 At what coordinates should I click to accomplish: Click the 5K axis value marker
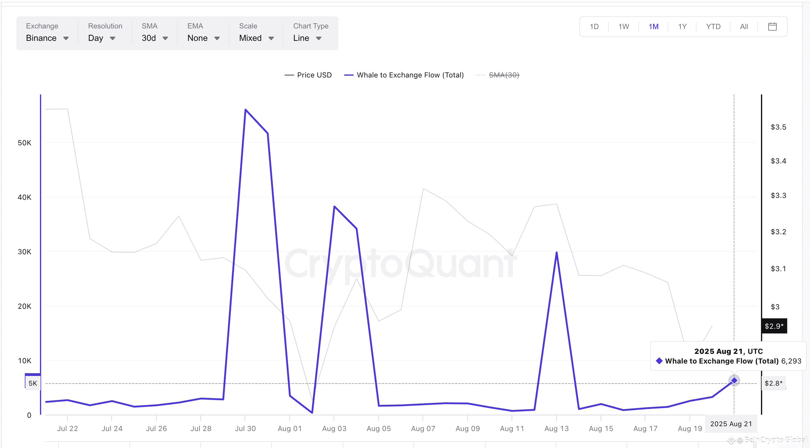click(33, 383)
